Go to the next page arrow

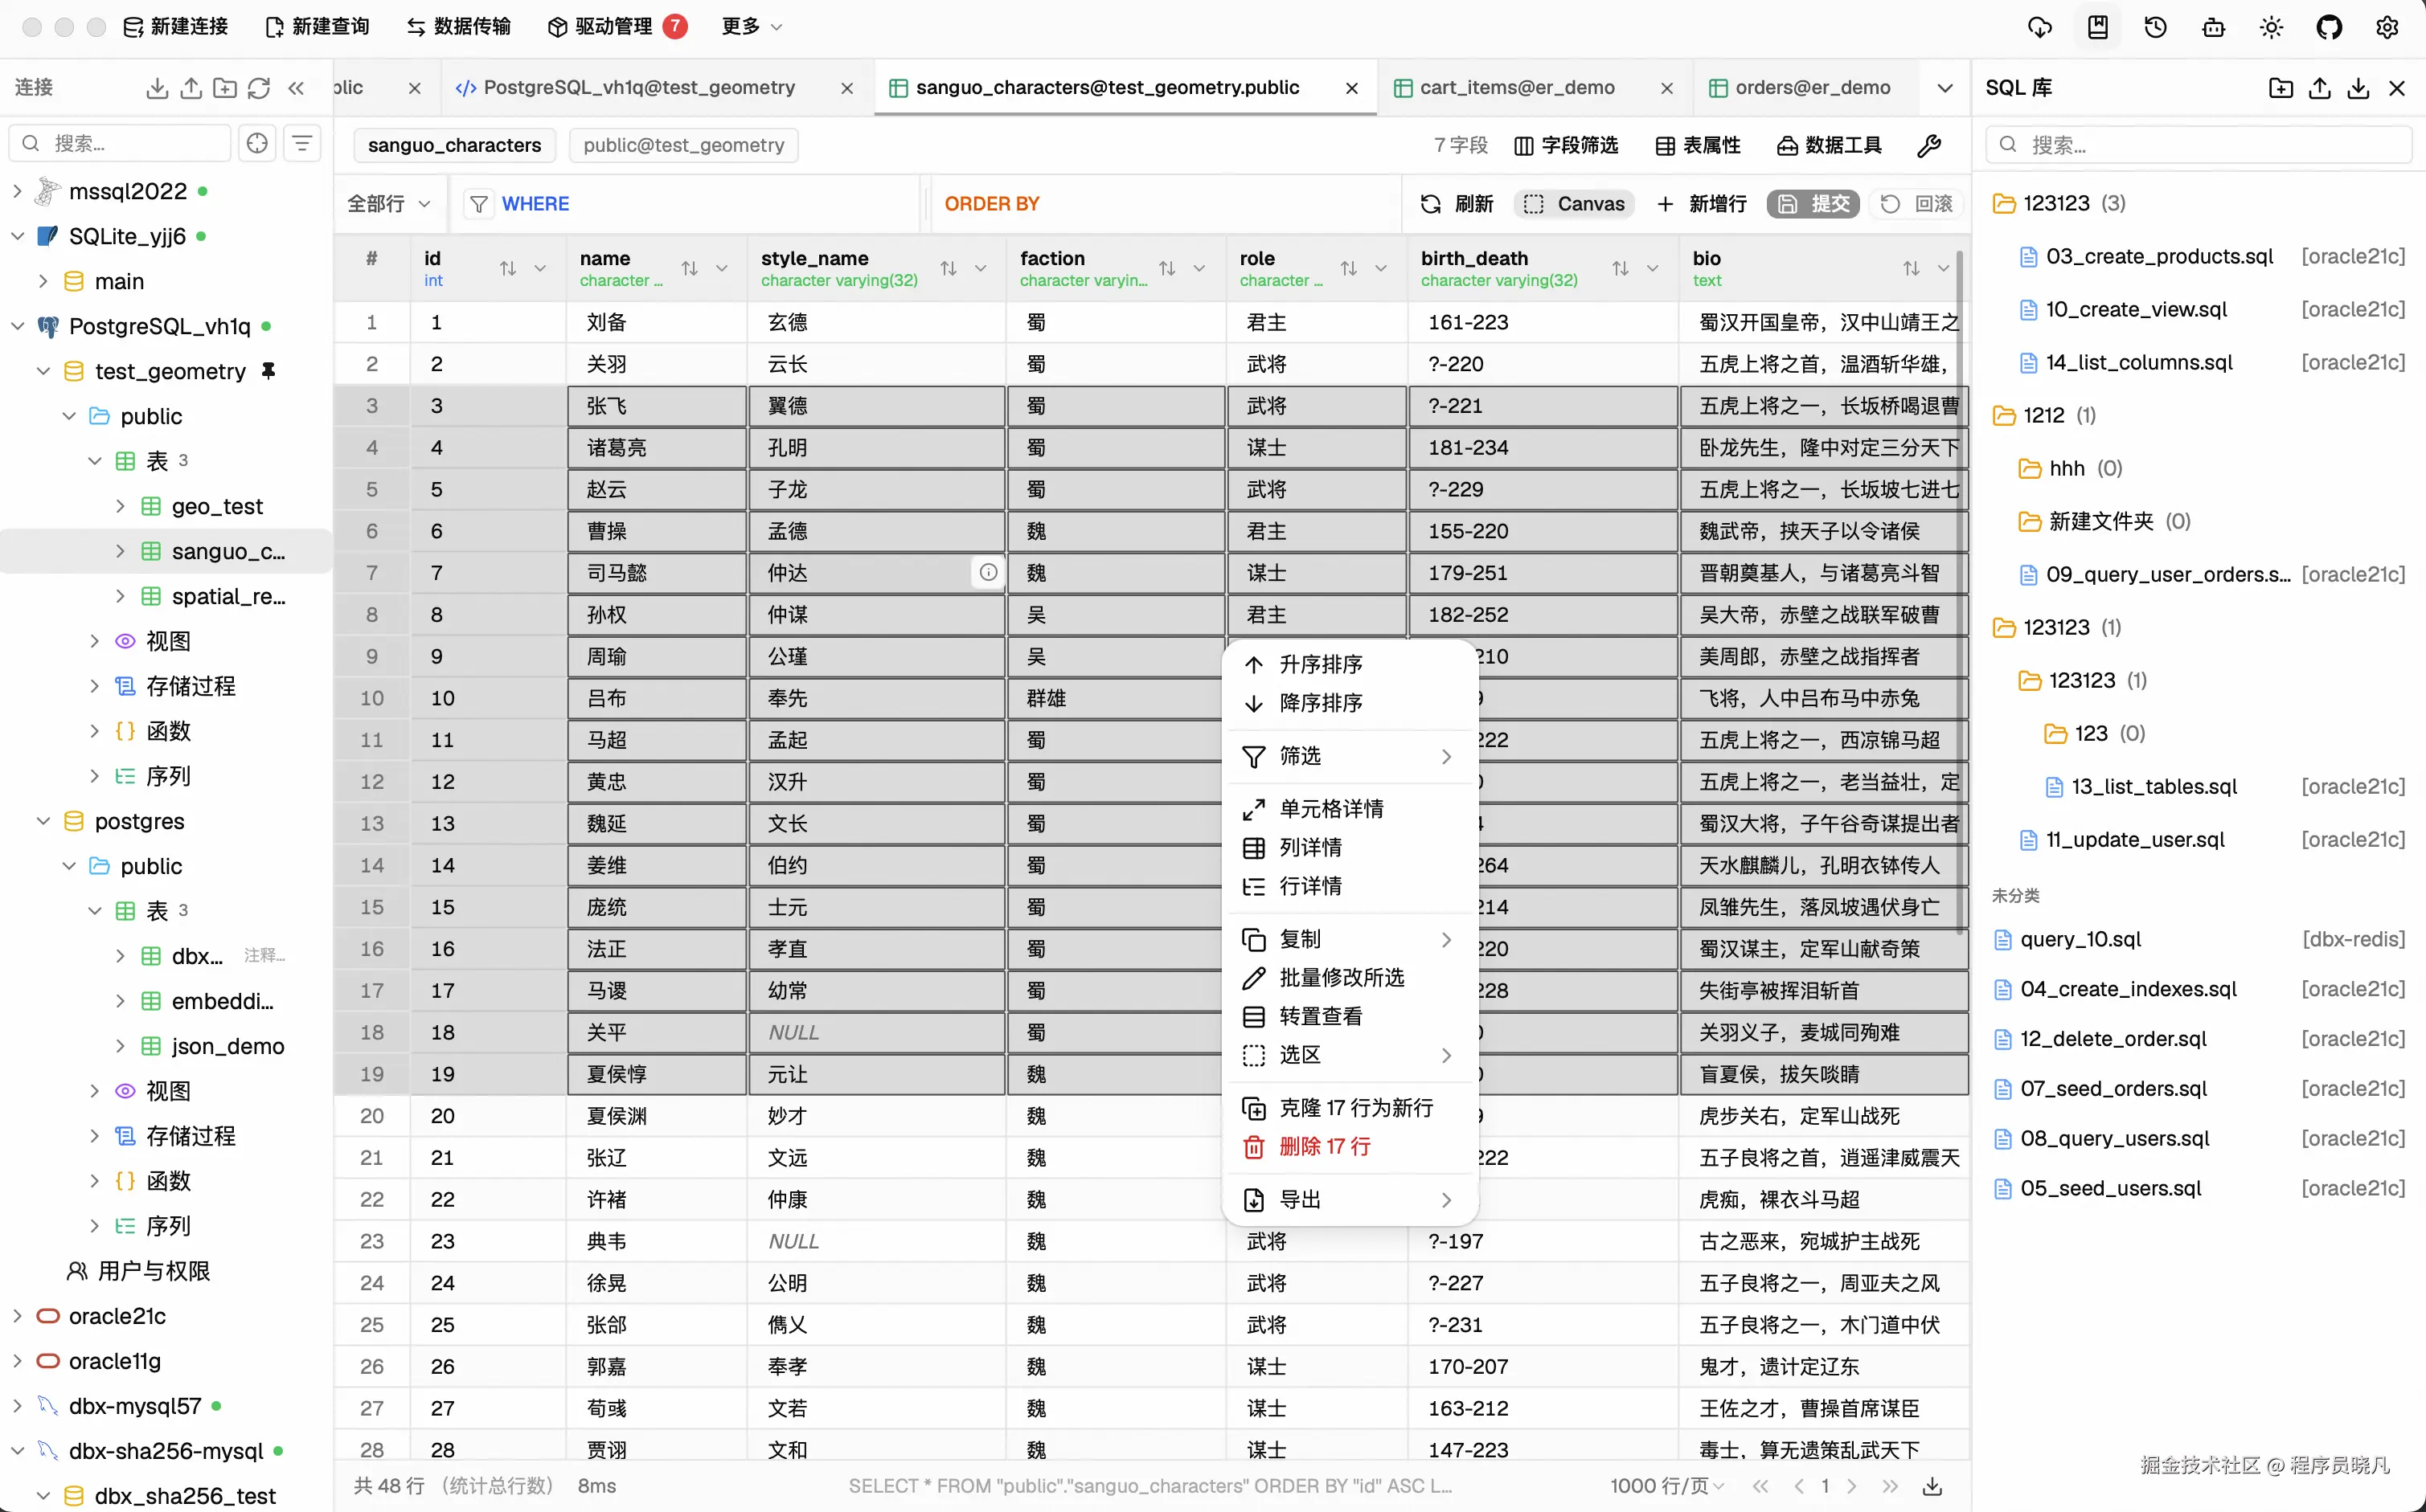(1852, 1486)
